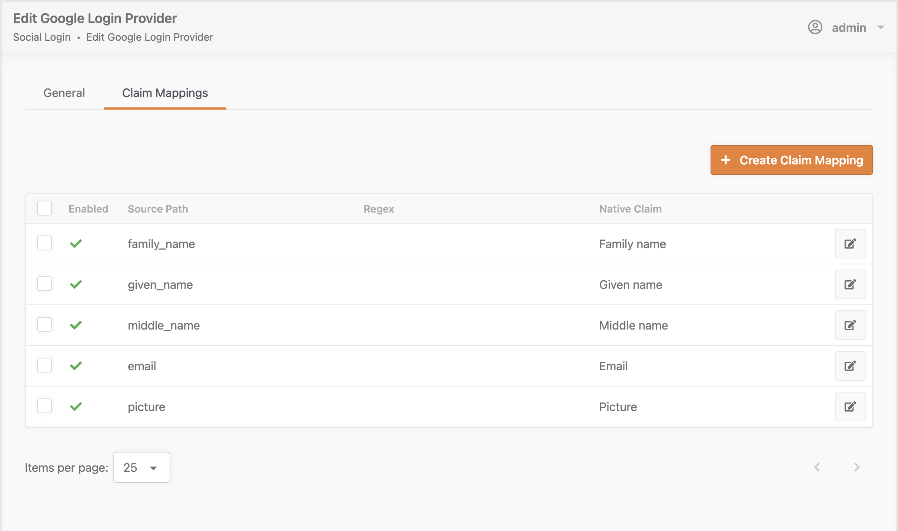Click the enabled checkmark for given_name
This screenshot has width=898, height=531.
pyautogui.click(x=76, y=284)
